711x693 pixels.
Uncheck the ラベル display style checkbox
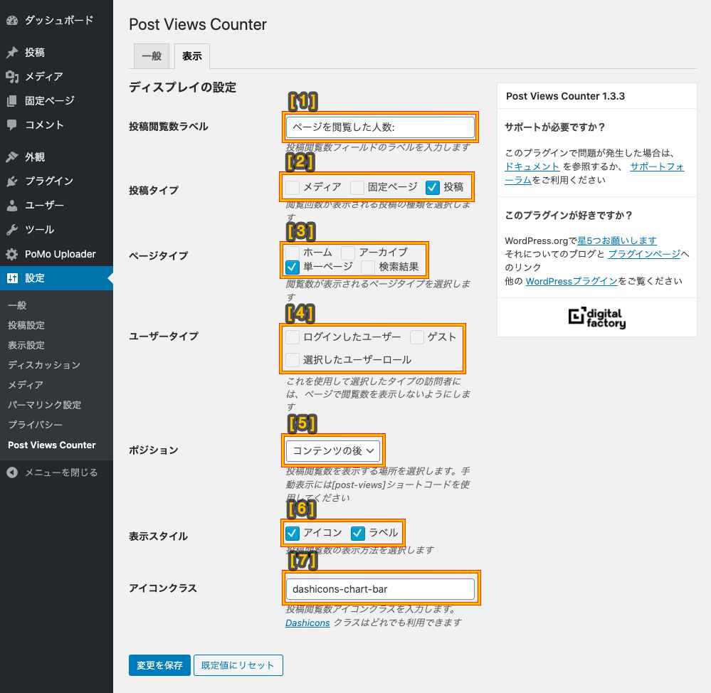[358, 533]
